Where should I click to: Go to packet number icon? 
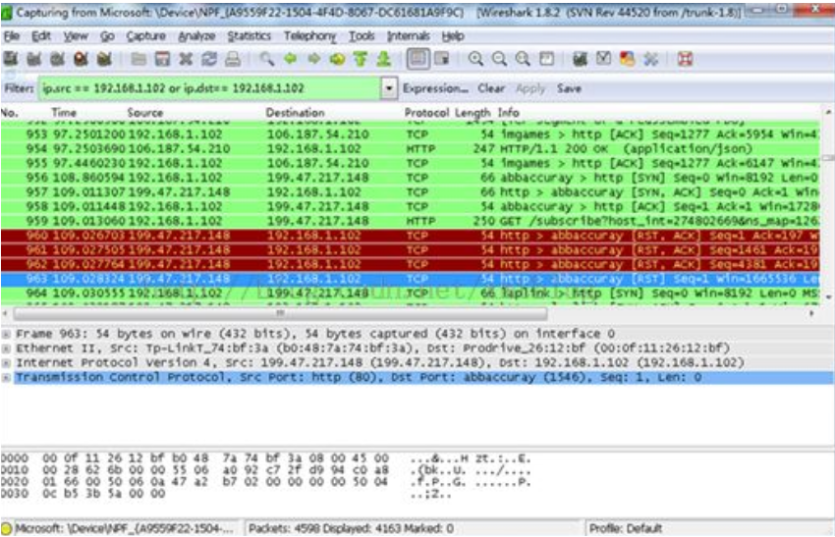point(337,59)
